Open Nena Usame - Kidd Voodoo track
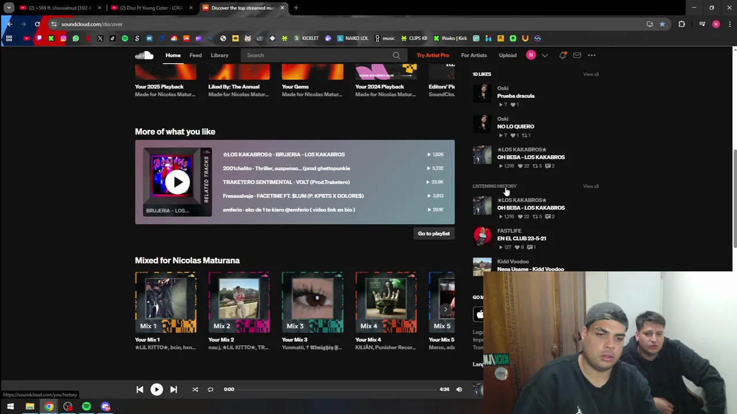 pyautogui.click(x=530, y=269)
